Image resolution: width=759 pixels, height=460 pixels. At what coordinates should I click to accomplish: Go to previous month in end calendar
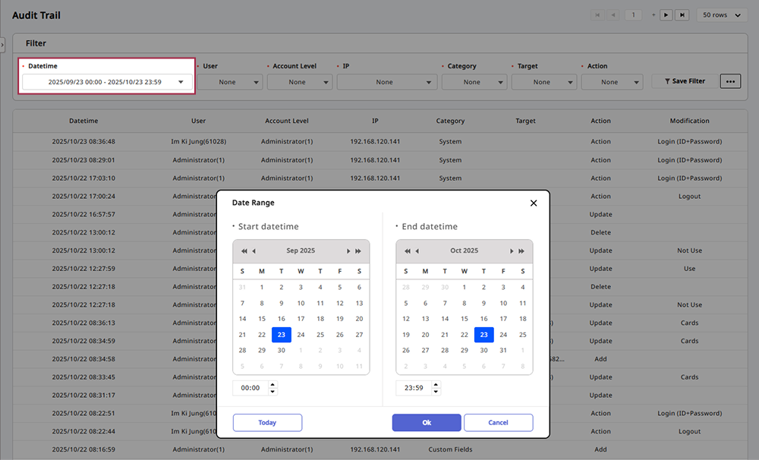(417, 251)
